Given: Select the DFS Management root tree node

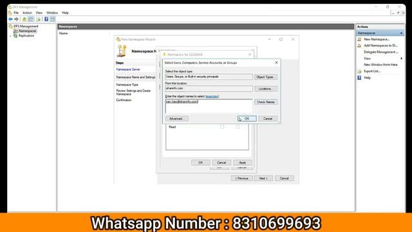Looking at the screenshot, I should (26, 26).
